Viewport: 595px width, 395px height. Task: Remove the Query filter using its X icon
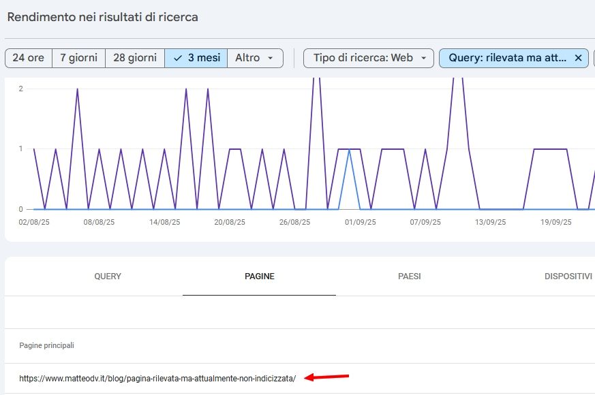click(579, 58)
